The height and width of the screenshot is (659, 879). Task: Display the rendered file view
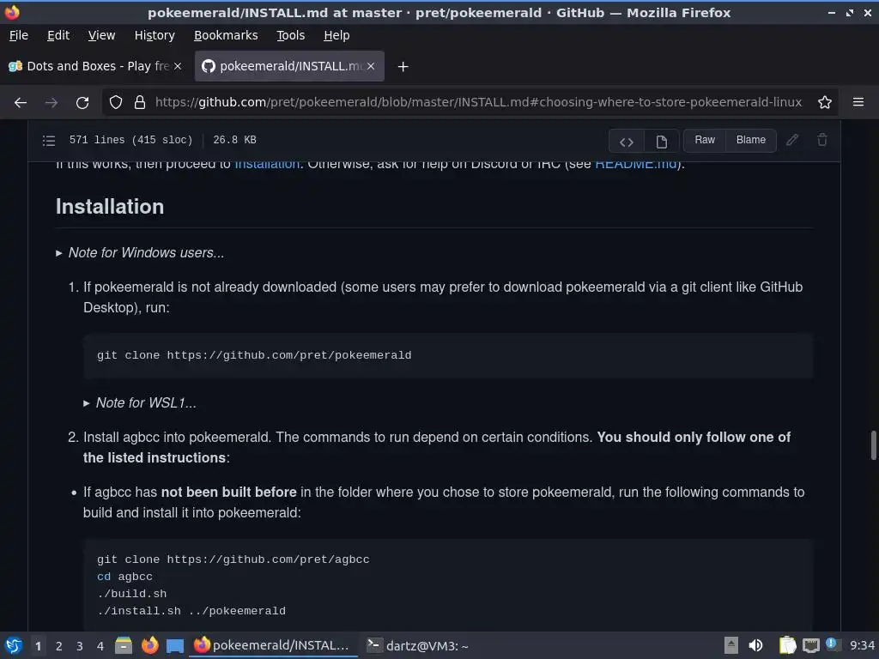coord(662,141)
